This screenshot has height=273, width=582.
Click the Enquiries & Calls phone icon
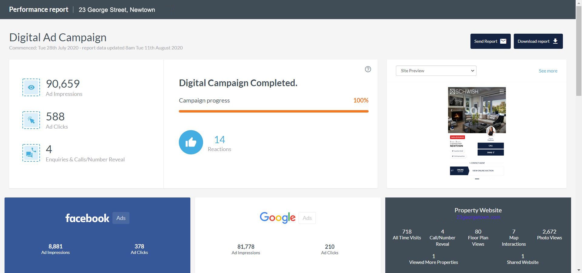tap(31, 153)
